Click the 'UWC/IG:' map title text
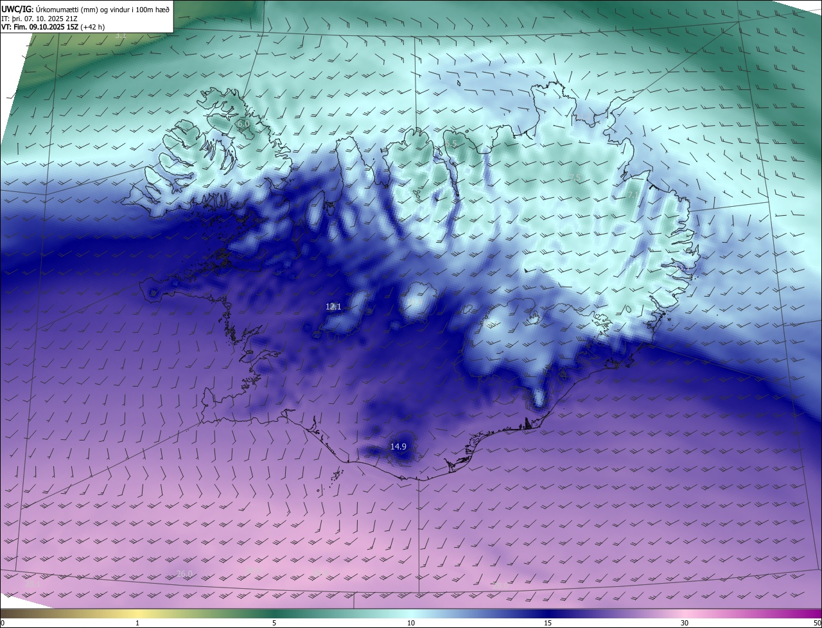 tap(18, 9)
